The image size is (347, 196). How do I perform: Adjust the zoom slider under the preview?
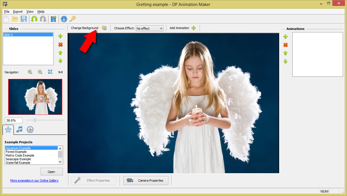point(35,120)
